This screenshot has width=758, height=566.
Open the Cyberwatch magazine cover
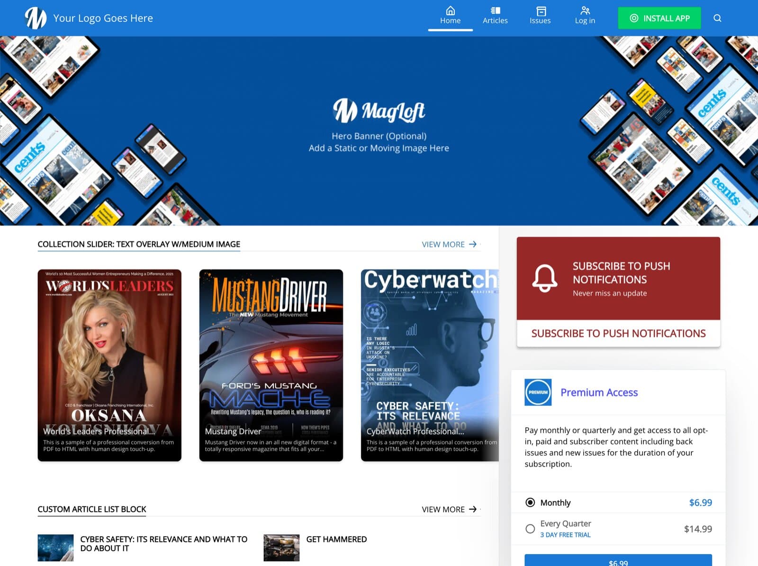(430, 365)
